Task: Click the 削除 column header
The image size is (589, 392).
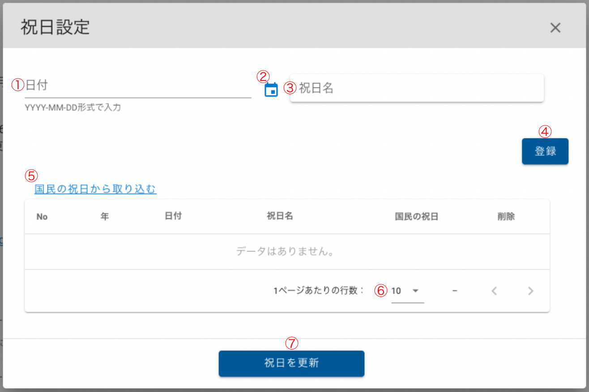Action: 506,217
